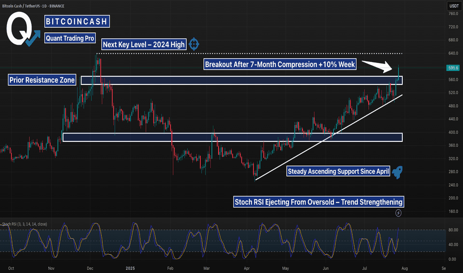The height and width of the screenshot is (273, 463).
Task: Click the lightning bolt icon below Stoch RSI note
Action: [x=398, y=213]
